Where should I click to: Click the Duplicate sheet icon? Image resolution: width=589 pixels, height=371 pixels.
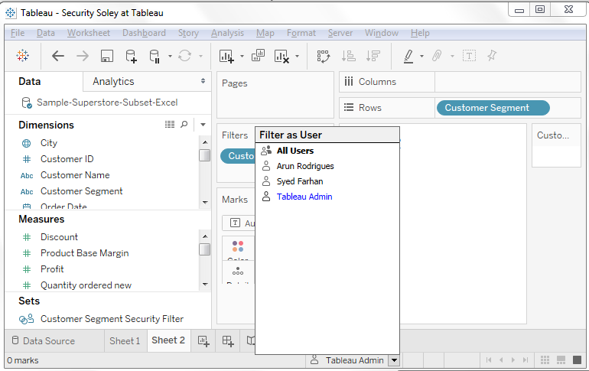258,56
